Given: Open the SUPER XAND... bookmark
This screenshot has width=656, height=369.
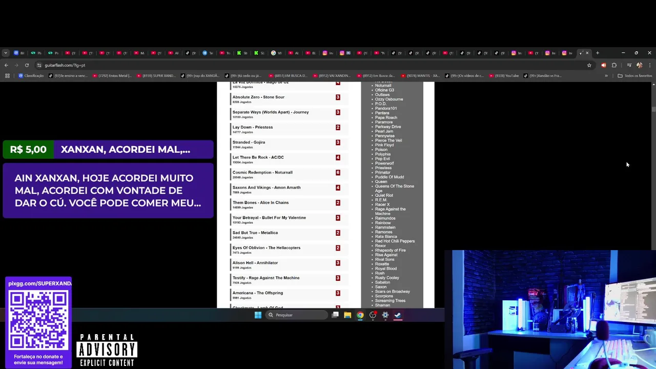Looking at the screenshot, I should tap(156, 76).
